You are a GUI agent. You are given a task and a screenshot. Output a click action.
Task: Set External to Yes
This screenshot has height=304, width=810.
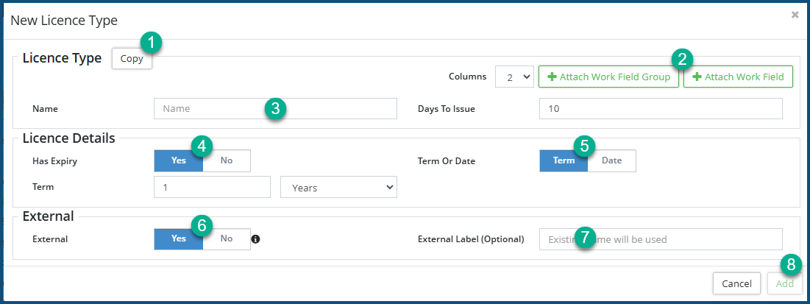(x=178, y=238)
